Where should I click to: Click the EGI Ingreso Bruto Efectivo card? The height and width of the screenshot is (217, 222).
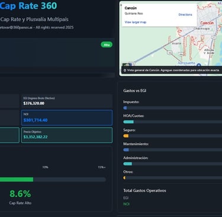click(67, 101)
